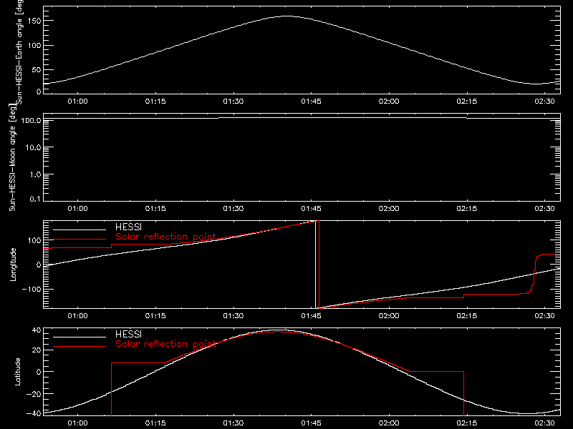Click the peak of the Earth angle curve
The width and height of the screenshot is (573, 429).
(x=287, y=16)
